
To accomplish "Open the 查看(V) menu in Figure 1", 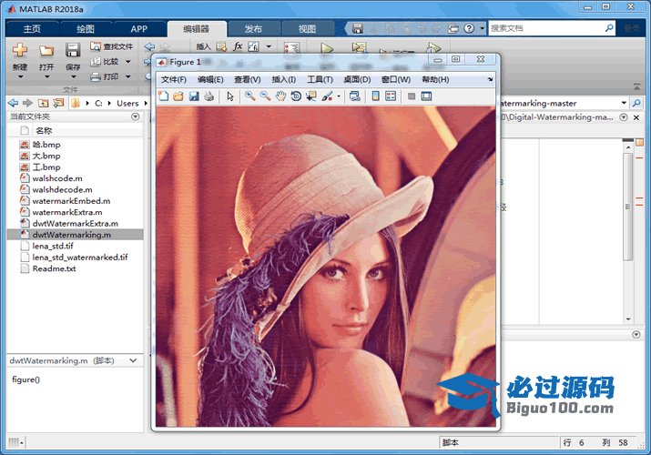I will click(x=248, y=79).
